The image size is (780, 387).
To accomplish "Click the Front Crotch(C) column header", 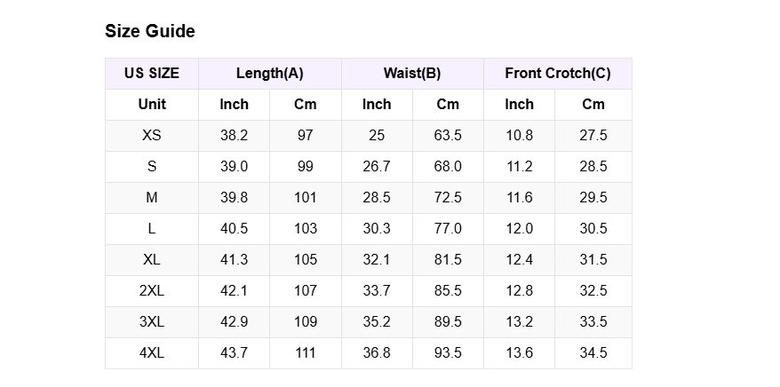I will (558, 74).
